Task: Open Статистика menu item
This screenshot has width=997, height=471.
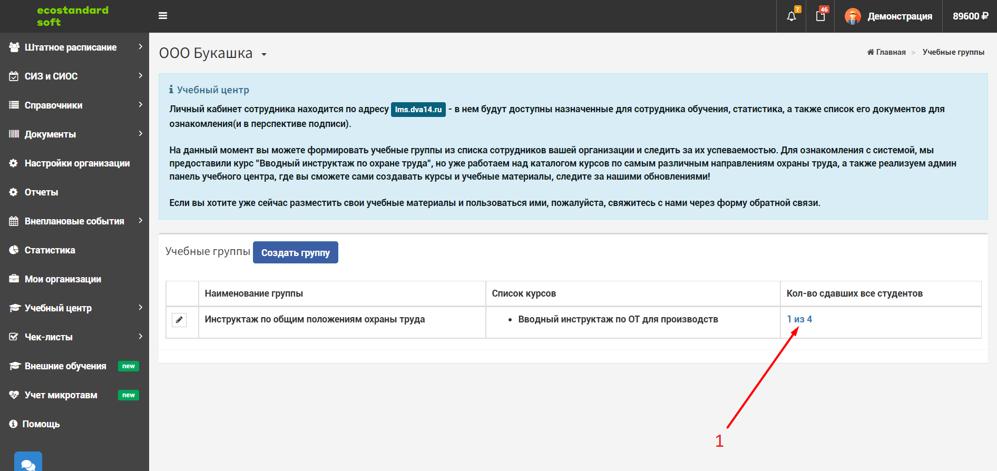Action: click(x=74, y=250)
